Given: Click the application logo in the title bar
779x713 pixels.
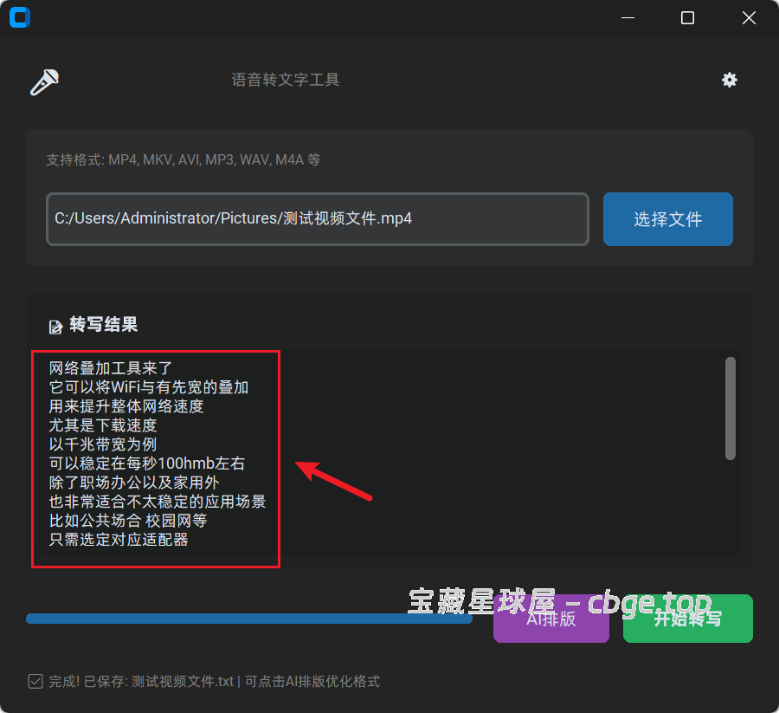Looking at the screenshot, I should 19,17.
